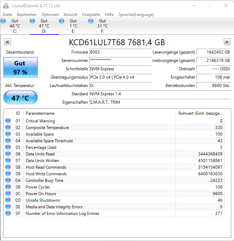Click the raw value 3444368439

click(x=210, y=154)
